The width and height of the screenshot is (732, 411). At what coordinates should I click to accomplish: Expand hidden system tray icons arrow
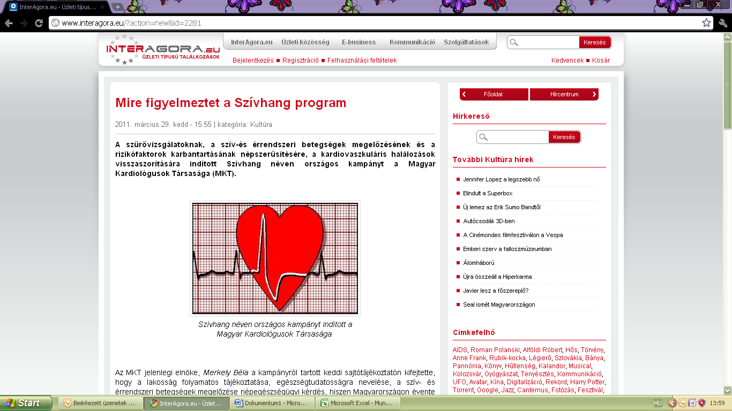pos(672,403)
